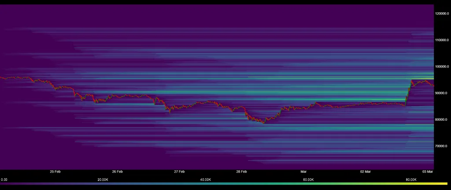Click the 90000.0 price axis label
The image size is (451, 190).
(x=442, y=93)
